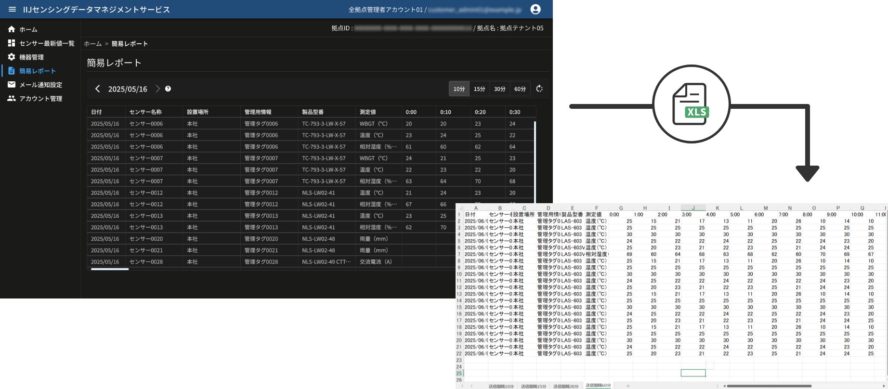Screen dimensions: 888x389
Task: Click the help question mark icon
Action: (168, 89)
